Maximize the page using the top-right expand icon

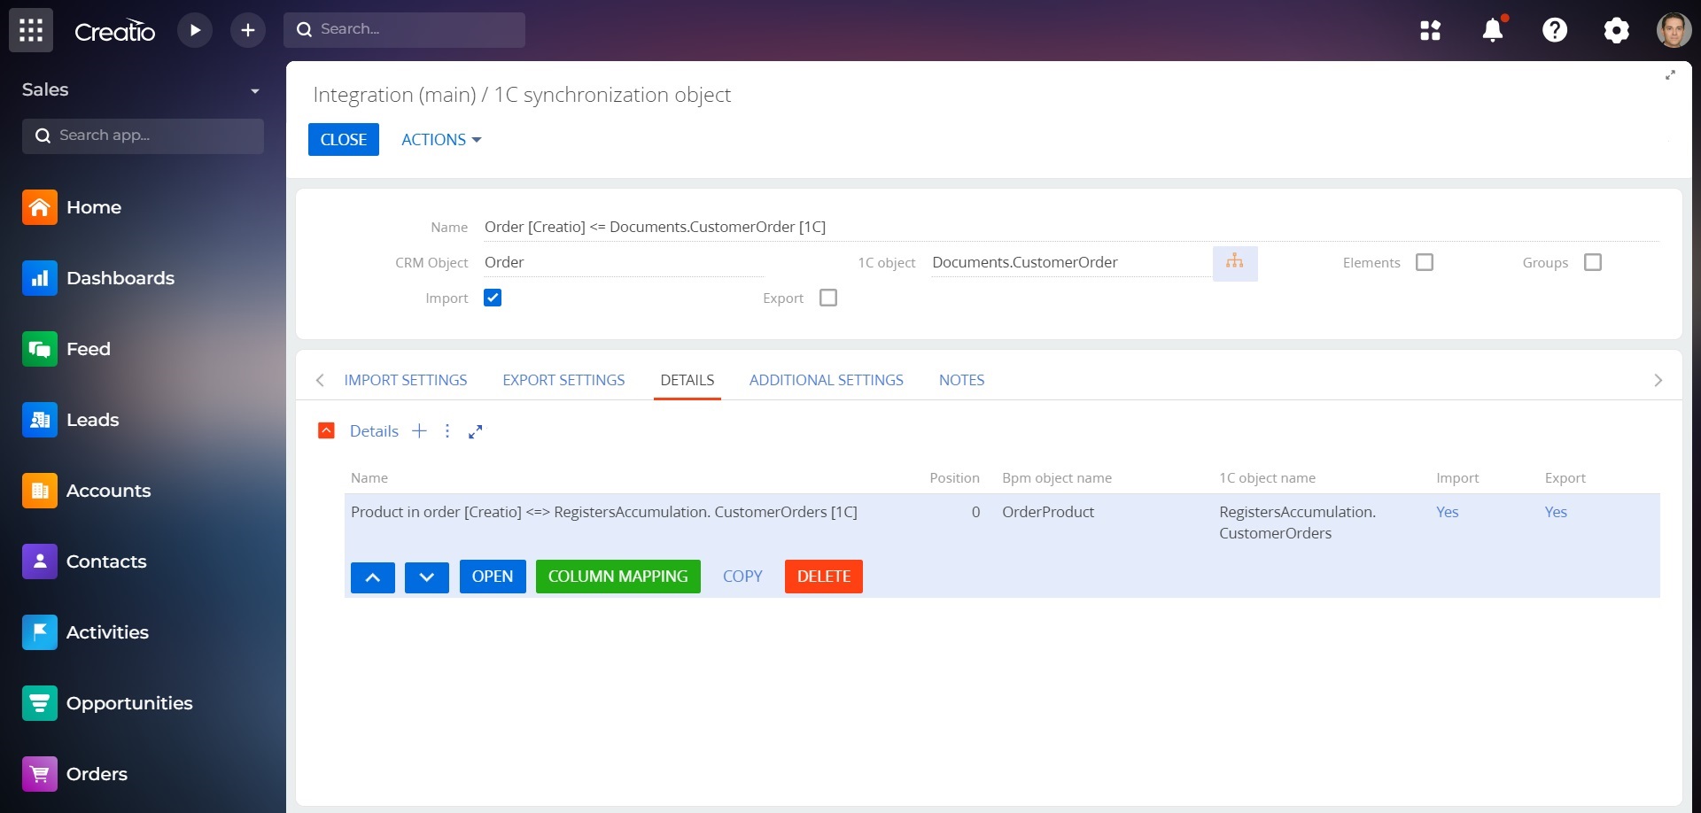click(1670, 75)
